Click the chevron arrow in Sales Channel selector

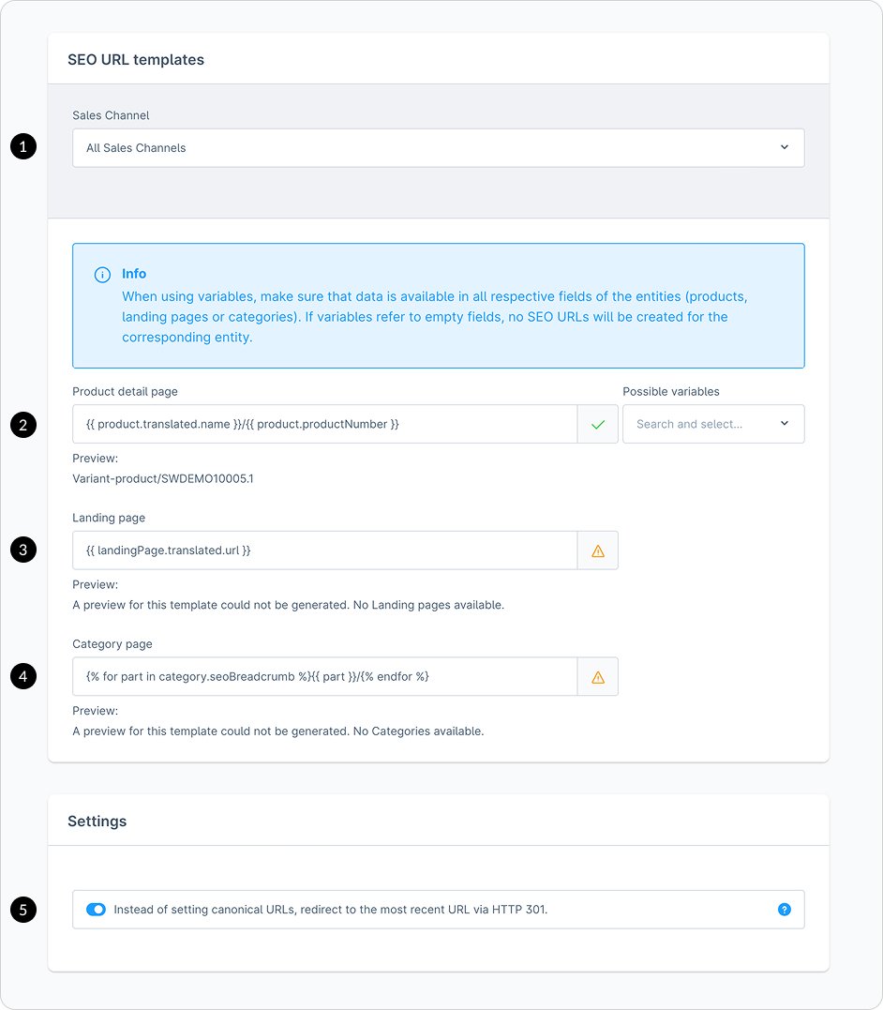785,147
